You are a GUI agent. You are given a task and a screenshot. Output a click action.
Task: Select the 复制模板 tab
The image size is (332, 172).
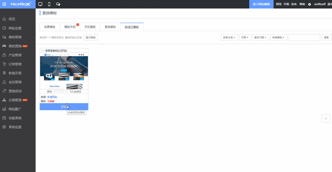[x=110, y=27]
